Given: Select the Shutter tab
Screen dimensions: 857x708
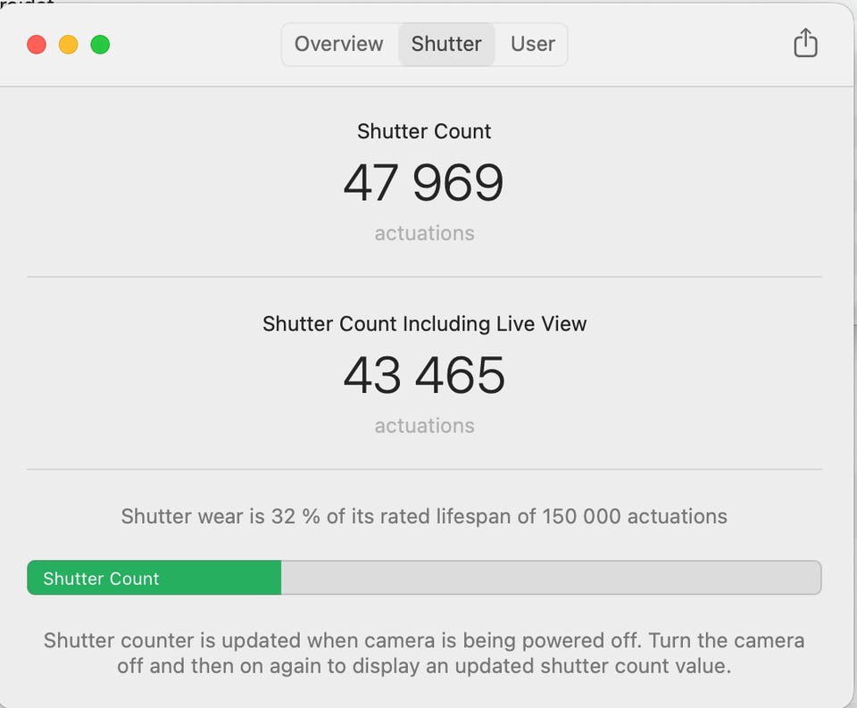Looking at the screenshot, I should (x=446, y=44).
